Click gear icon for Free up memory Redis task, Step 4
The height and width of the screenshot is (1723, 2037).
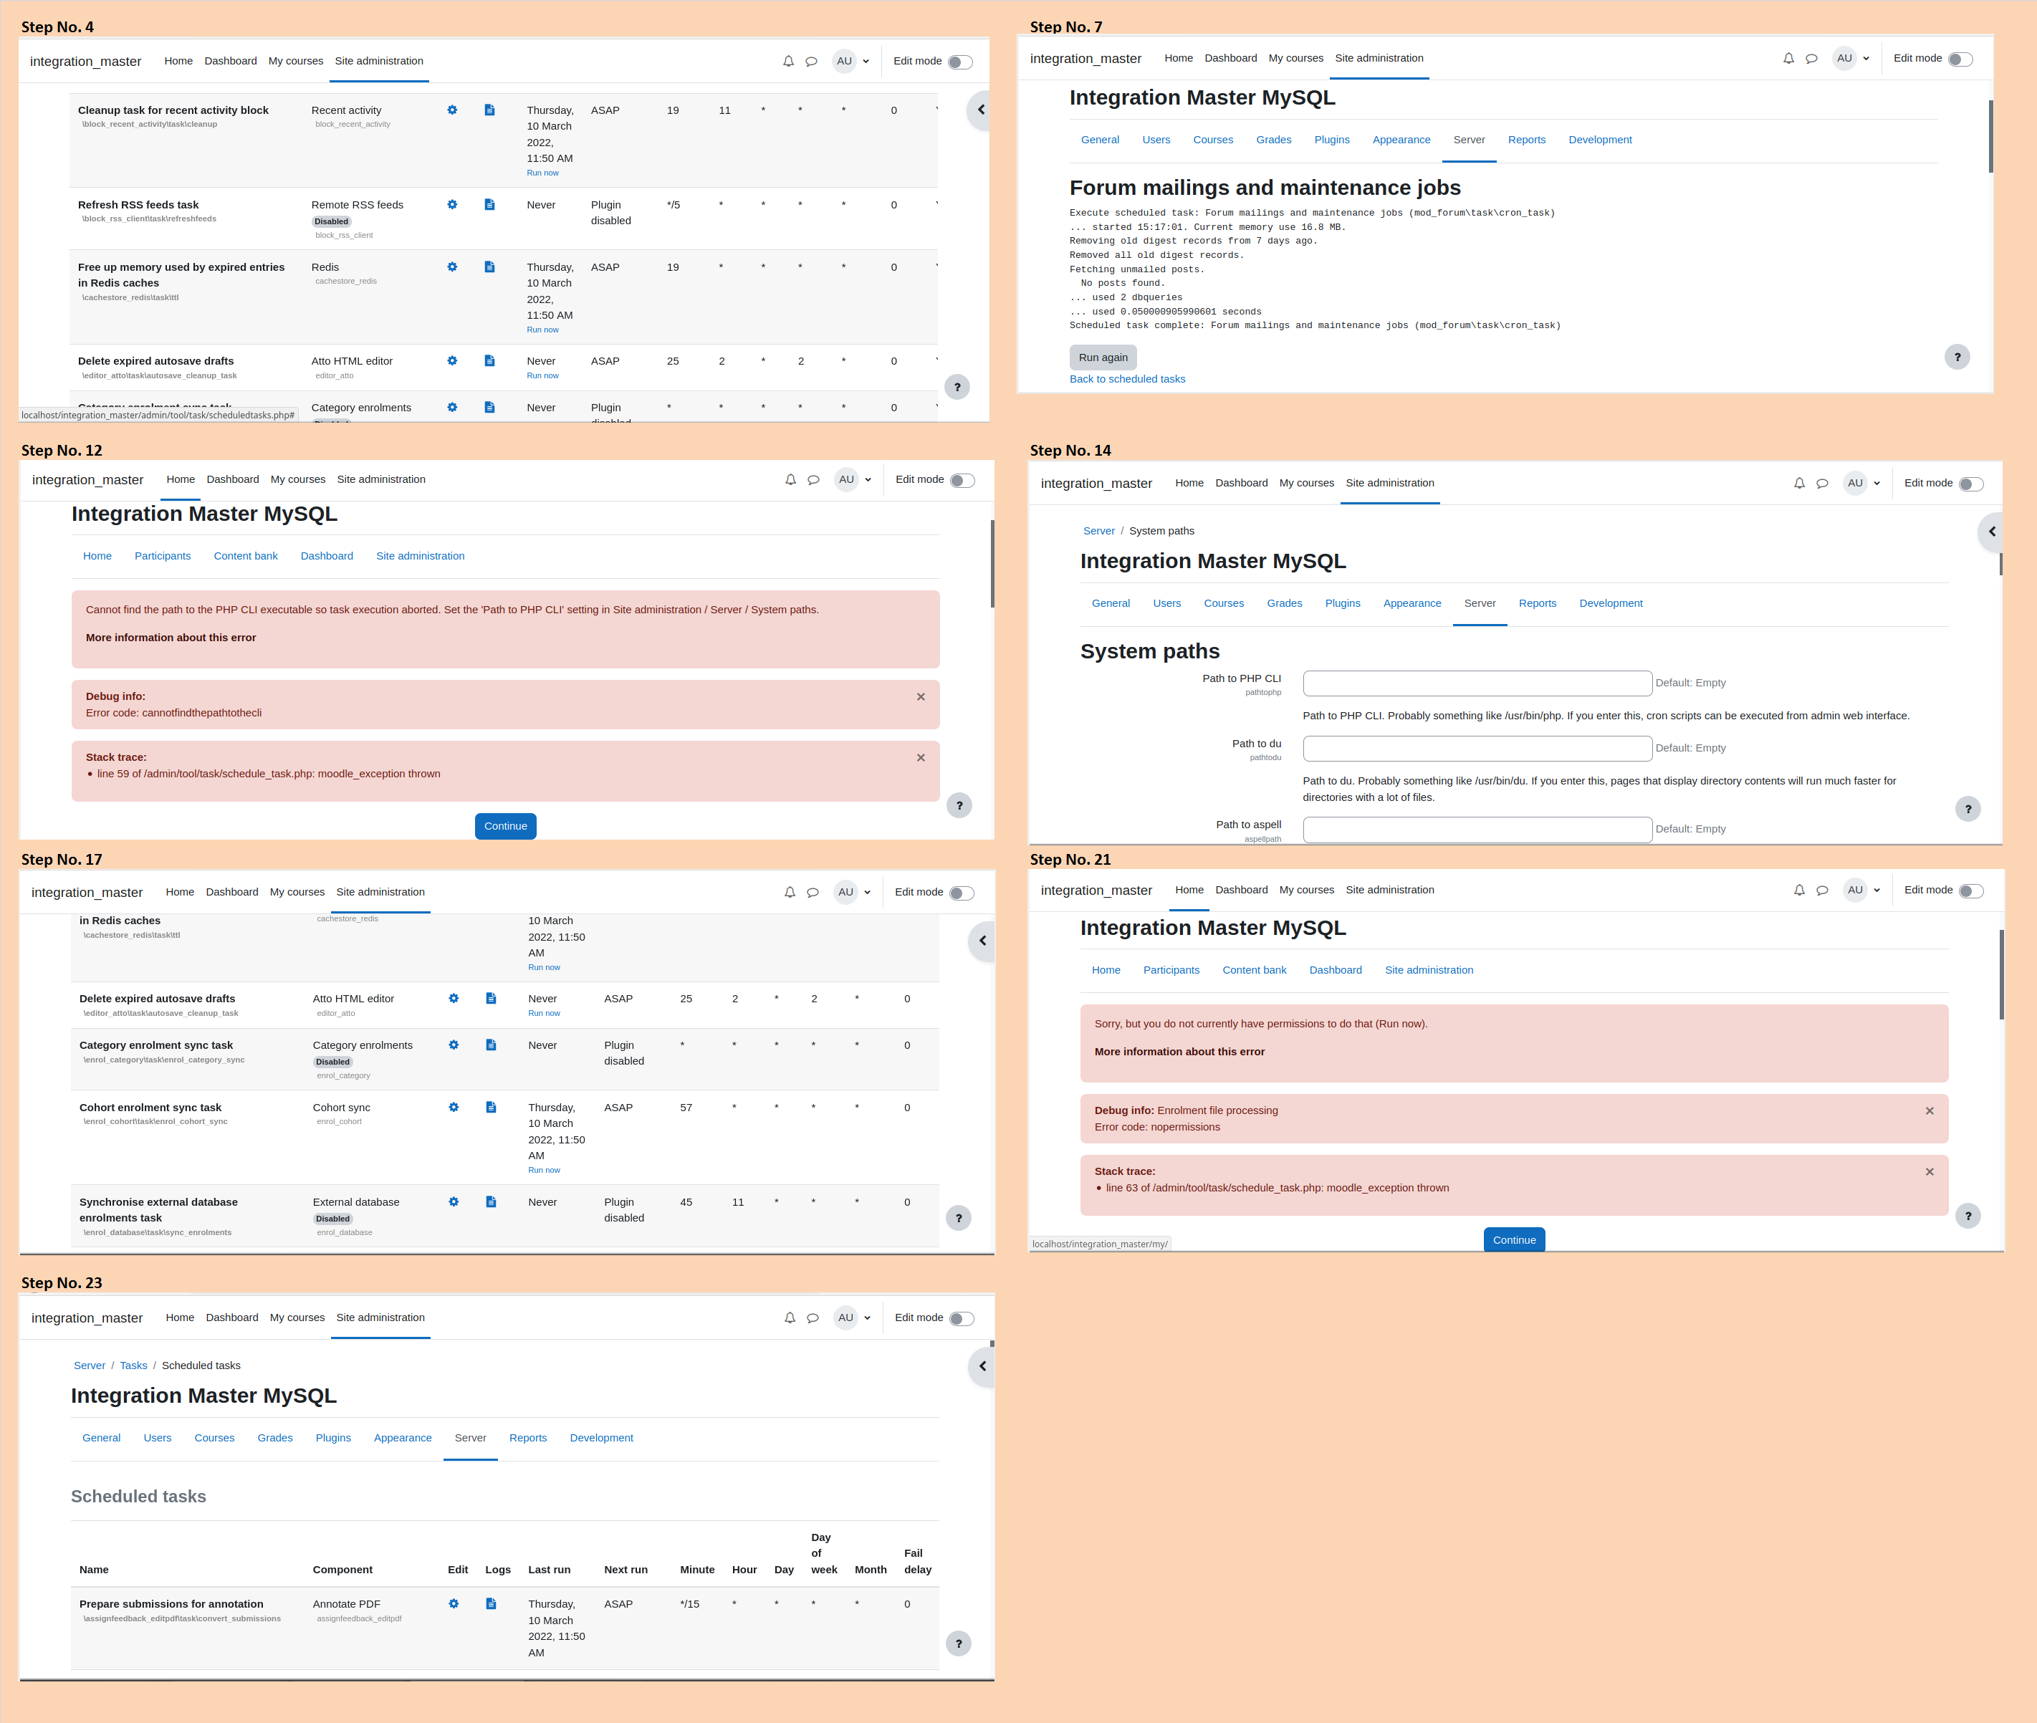point(452,267)
